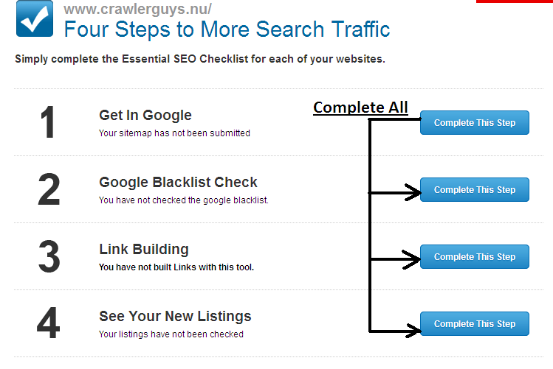Click the Essential SEO Checklist description line
Image resolution: width=553 pixels, height=369 pixels.
200,59
